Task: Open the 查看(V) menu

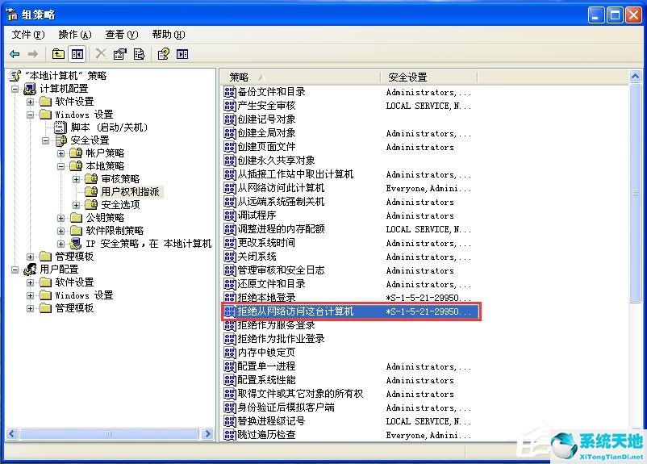Action: click(121, 35)
